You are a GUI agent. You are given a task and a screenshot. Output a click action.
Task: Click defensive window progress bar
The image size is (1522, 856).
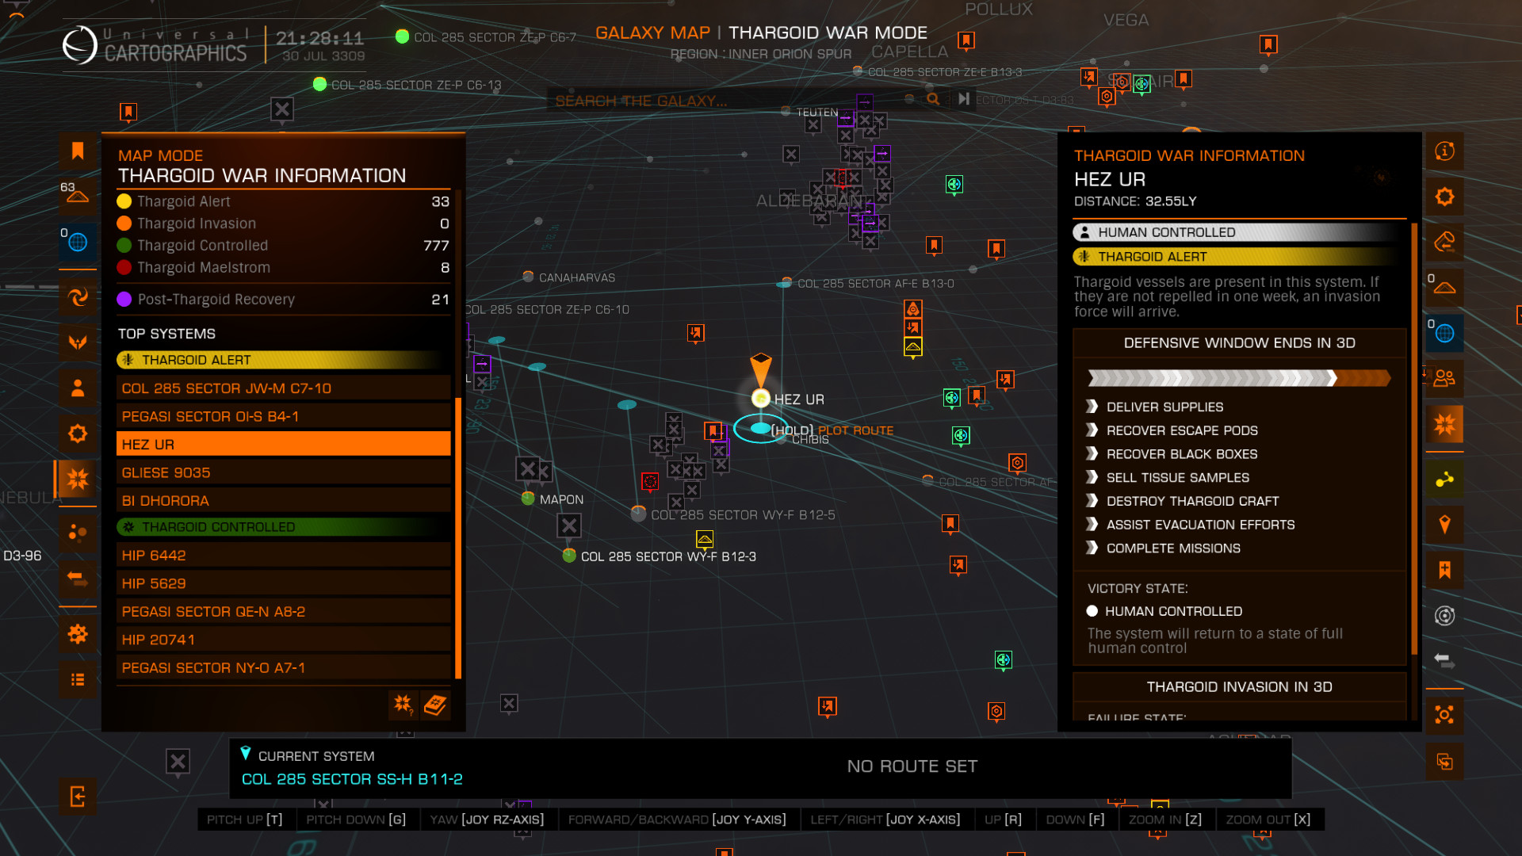1239,378
